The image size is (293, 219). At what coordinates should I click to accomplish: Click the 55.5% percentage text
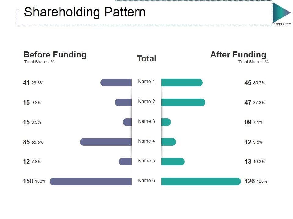click(x=37, y=142)
